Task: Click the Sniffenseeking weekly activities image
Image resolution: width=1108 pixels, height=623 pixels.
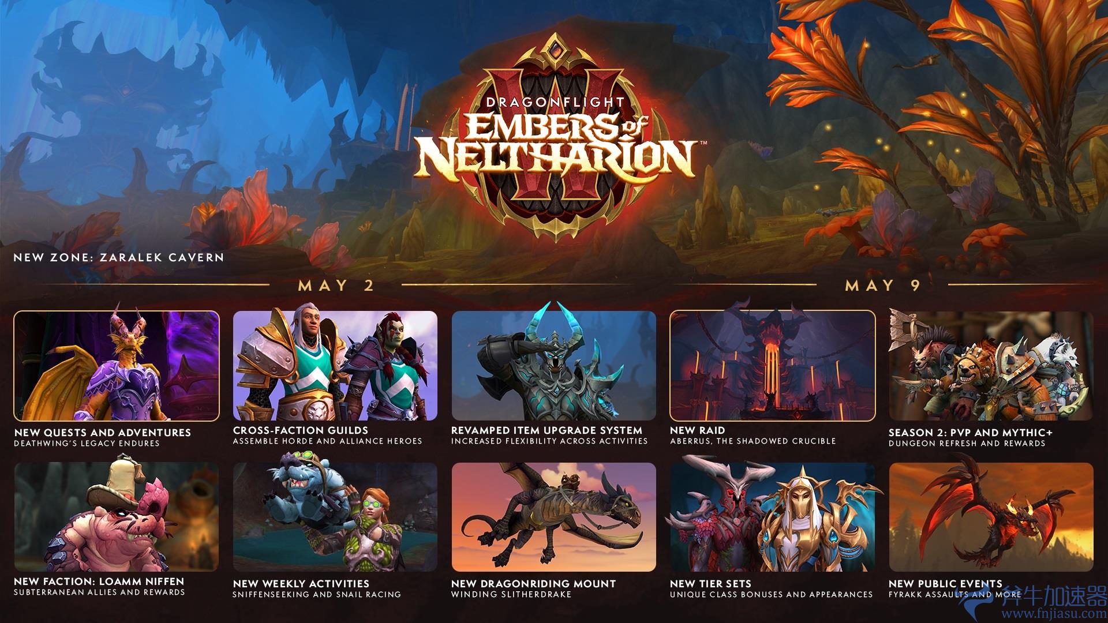Action: (335, 517)
